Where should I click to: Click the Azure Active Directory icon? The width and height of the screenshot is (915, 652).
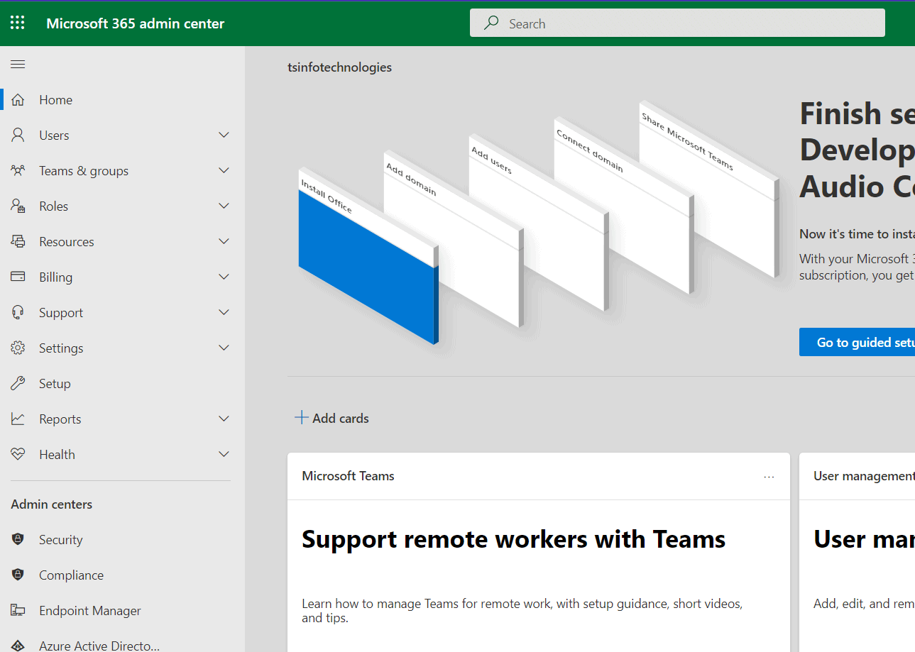[x=18, y=646]
